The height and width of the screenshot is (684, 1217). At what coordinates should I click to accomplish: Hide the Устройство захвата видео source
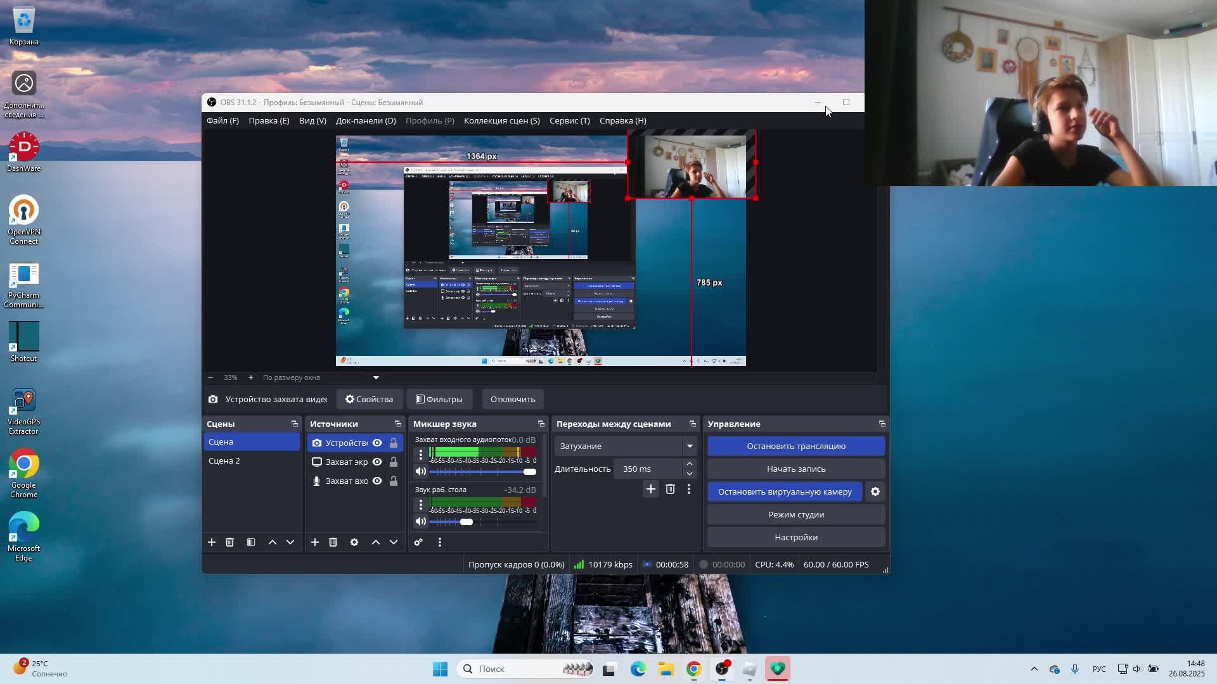click(377, 443)
